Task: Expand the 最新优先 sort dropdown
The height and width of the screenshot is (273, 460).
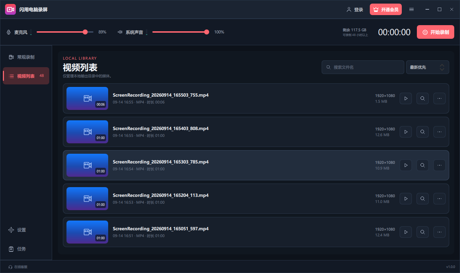Action: 427,67
